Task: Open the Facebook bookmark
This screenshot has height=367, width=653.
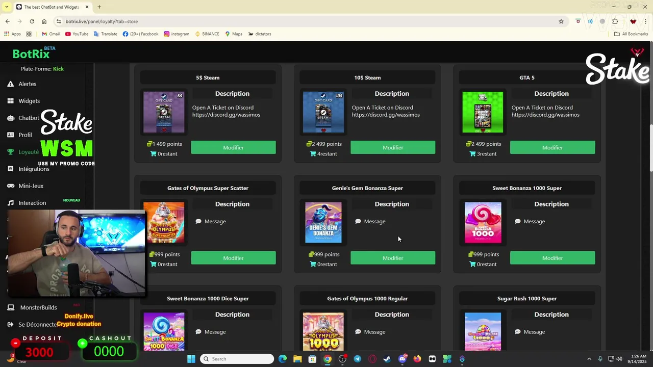Action: pos(140,34)
